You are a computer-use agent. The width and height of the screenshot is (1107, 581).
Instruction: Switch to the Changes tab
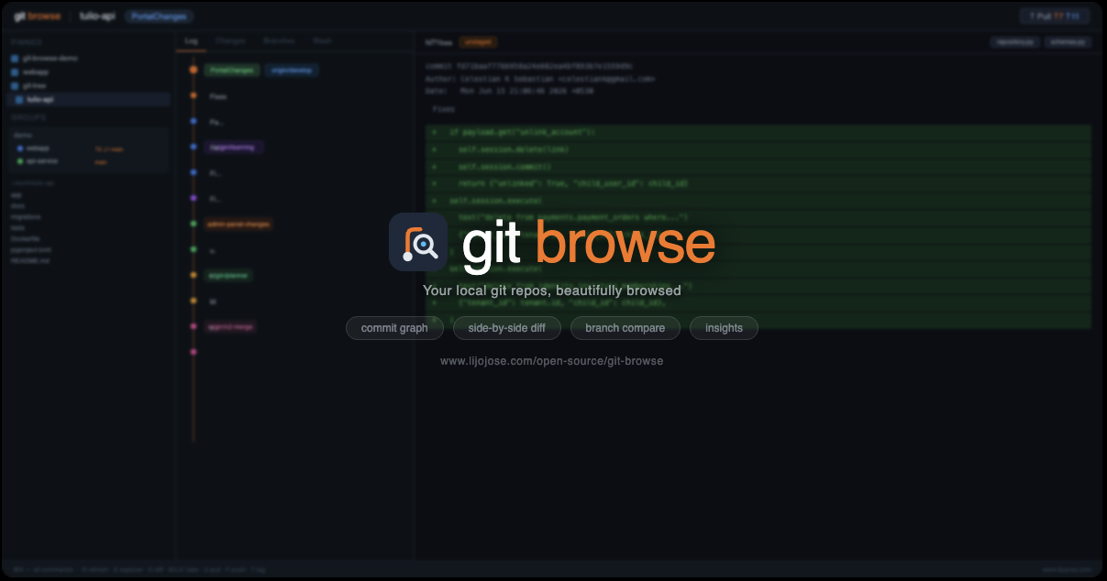tap(230, 41)
